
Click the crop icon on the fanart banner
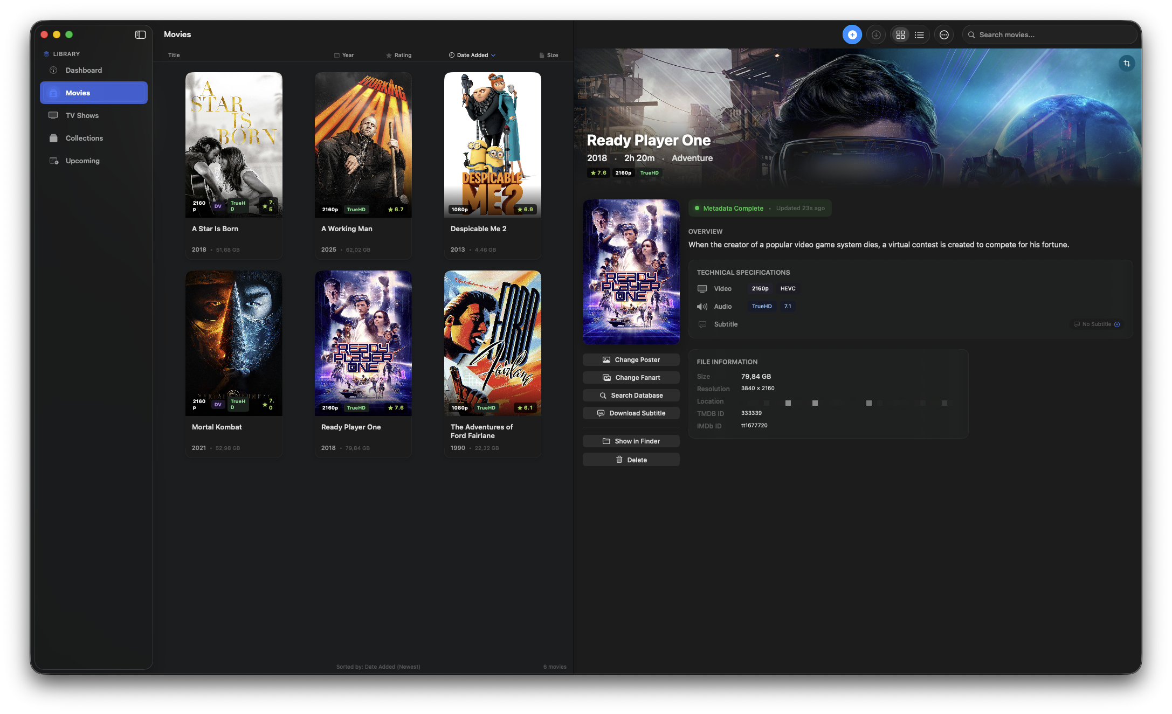[x=1126, y=63]
